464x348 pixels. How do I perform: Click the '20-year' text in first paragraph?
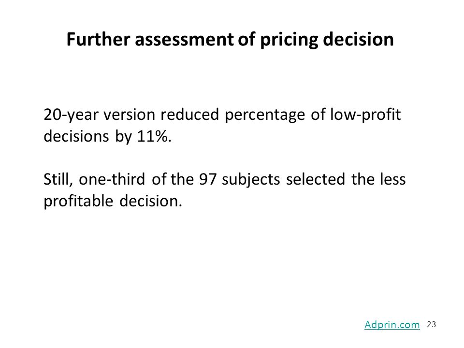pyautogui.click(x=71, y=115)
